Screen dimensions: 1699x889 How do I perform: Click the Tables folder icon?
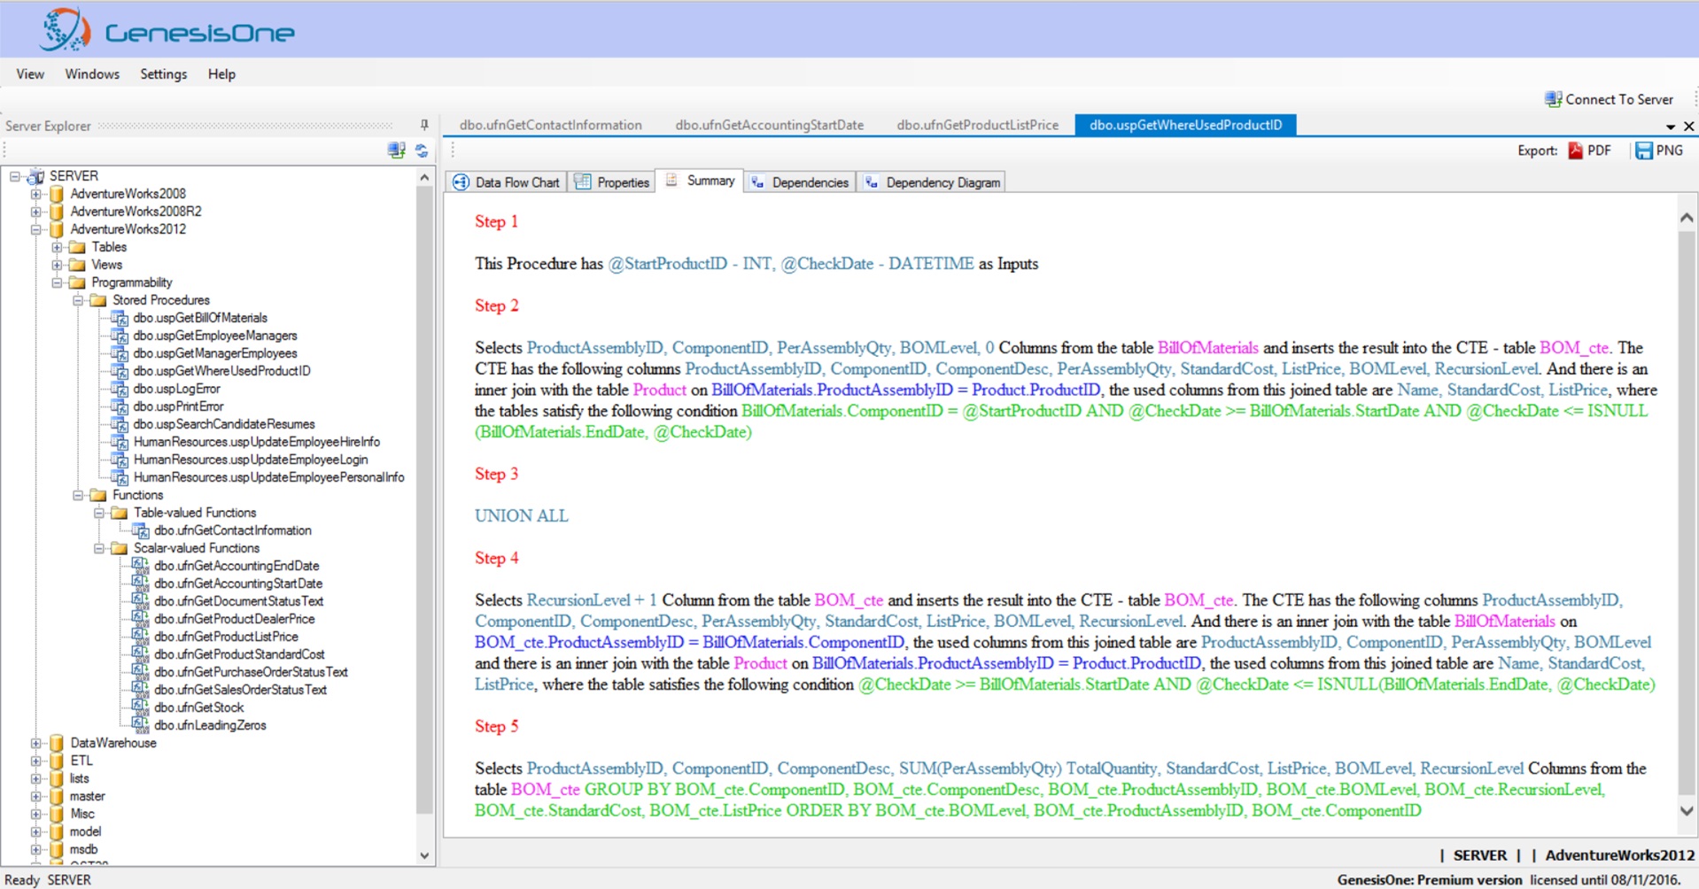coord(78,247)
